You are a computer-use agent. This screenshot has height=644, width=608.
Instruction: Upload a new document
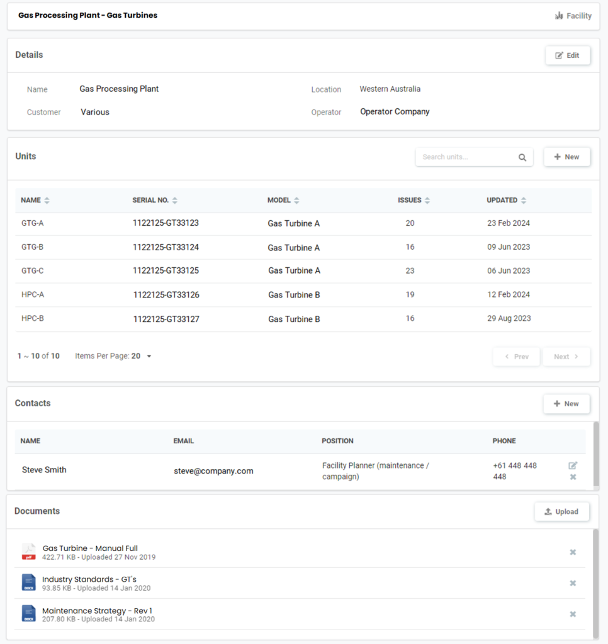tap(561, 512)
